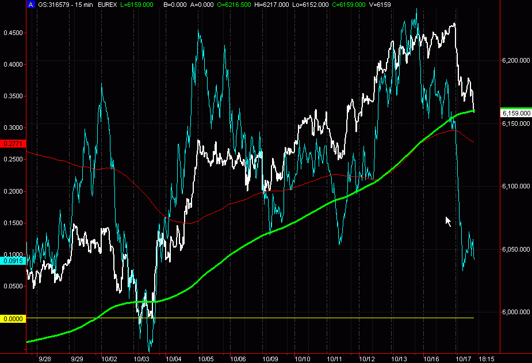The width and height of the screenshot is (532, 363).
Task: Click the red 0.2771 indicator value tag
Action: pos(13,144)
